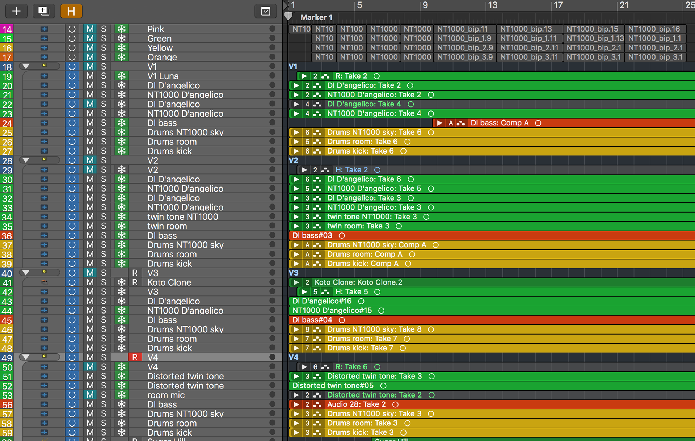Open take menu number on Drums kick: Take 6

[307, 151]
